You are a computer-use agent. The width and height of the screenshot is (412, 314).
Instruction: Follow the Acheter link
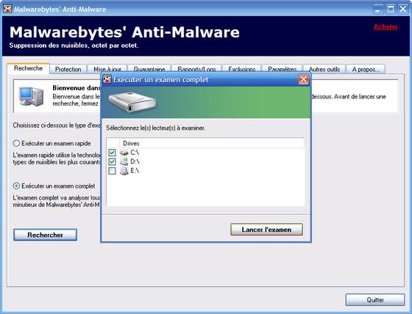pyautogui.click(x=386, y=26)
